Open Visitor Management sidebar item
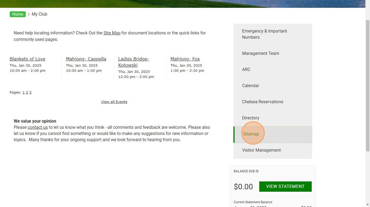The image size is (370, 207). click(261, 150)
